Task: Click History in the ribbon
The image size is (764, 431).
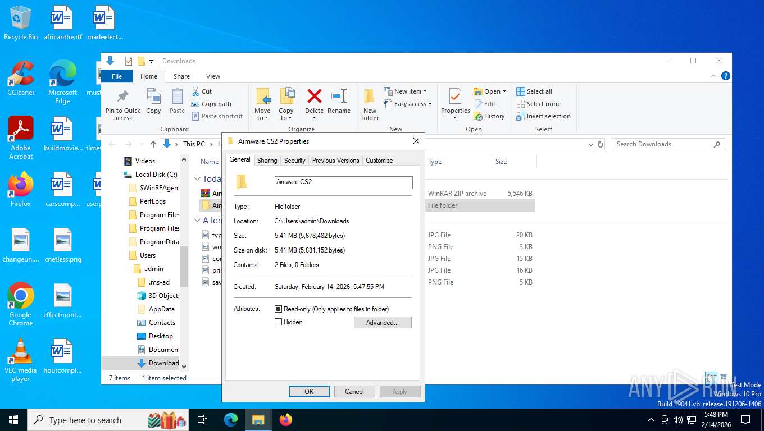Action: 489,116
